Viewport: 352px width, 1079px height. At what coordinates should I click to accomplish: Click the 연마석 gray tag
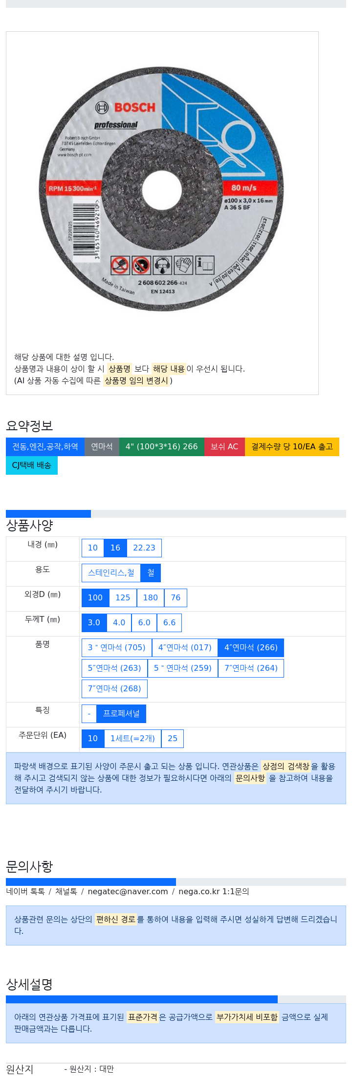(x=102, y=447)
